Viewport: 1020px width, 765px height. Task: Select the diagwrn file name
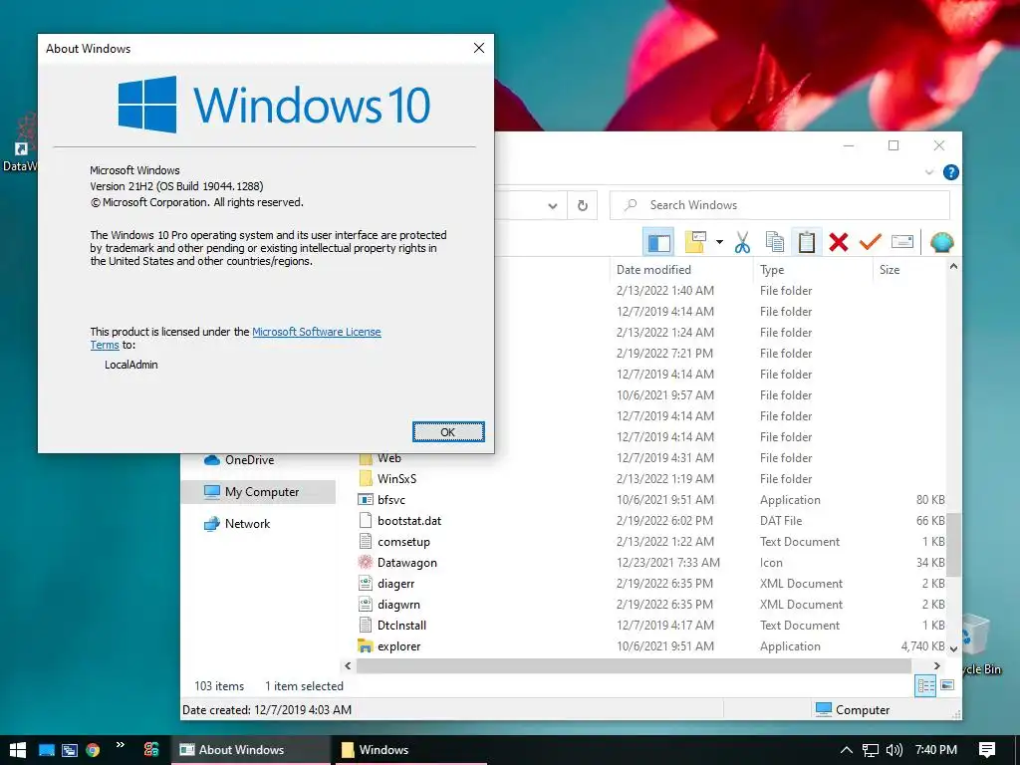[398, 605]
